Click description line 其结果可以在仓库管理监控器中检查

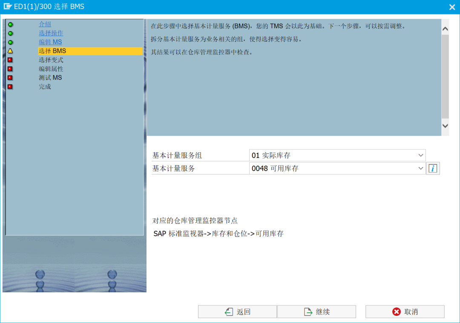[x=202, y=52]
